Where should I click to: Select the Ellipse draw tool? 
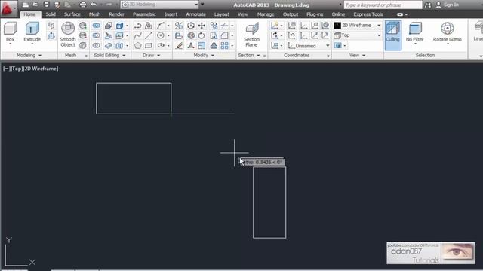pos(161,45)
